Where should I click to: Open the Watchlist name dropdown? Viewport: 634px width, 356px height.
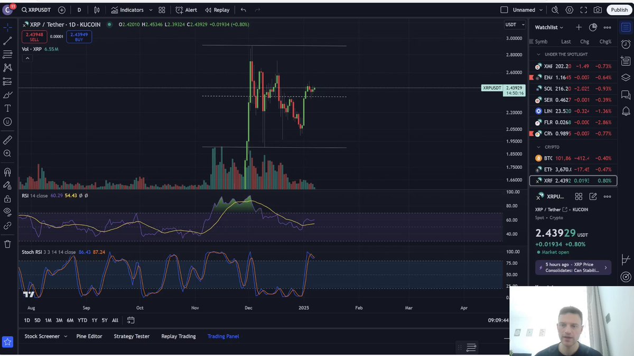[x=549, y=27]
